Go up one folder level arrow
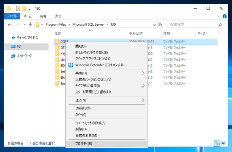 pos(30,25)
